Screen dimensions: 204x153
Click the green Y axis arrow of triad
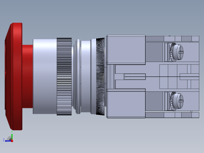point(12,137)
